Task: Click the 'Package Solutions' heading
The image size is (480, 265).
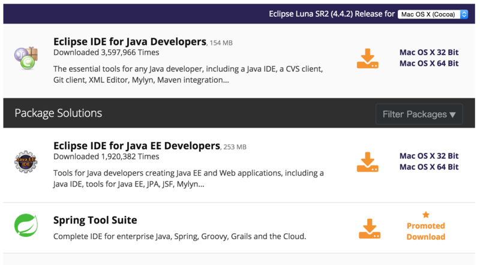Action: click(58, 113)
